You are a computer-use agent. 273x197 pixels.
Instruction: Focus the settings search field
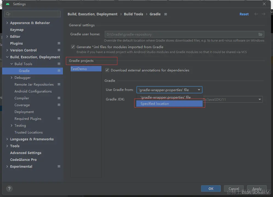pos(33,14)
